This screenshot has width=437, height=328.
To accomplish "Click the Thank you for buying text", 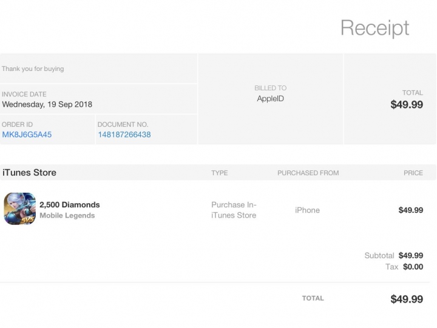I will coord(33,69).
